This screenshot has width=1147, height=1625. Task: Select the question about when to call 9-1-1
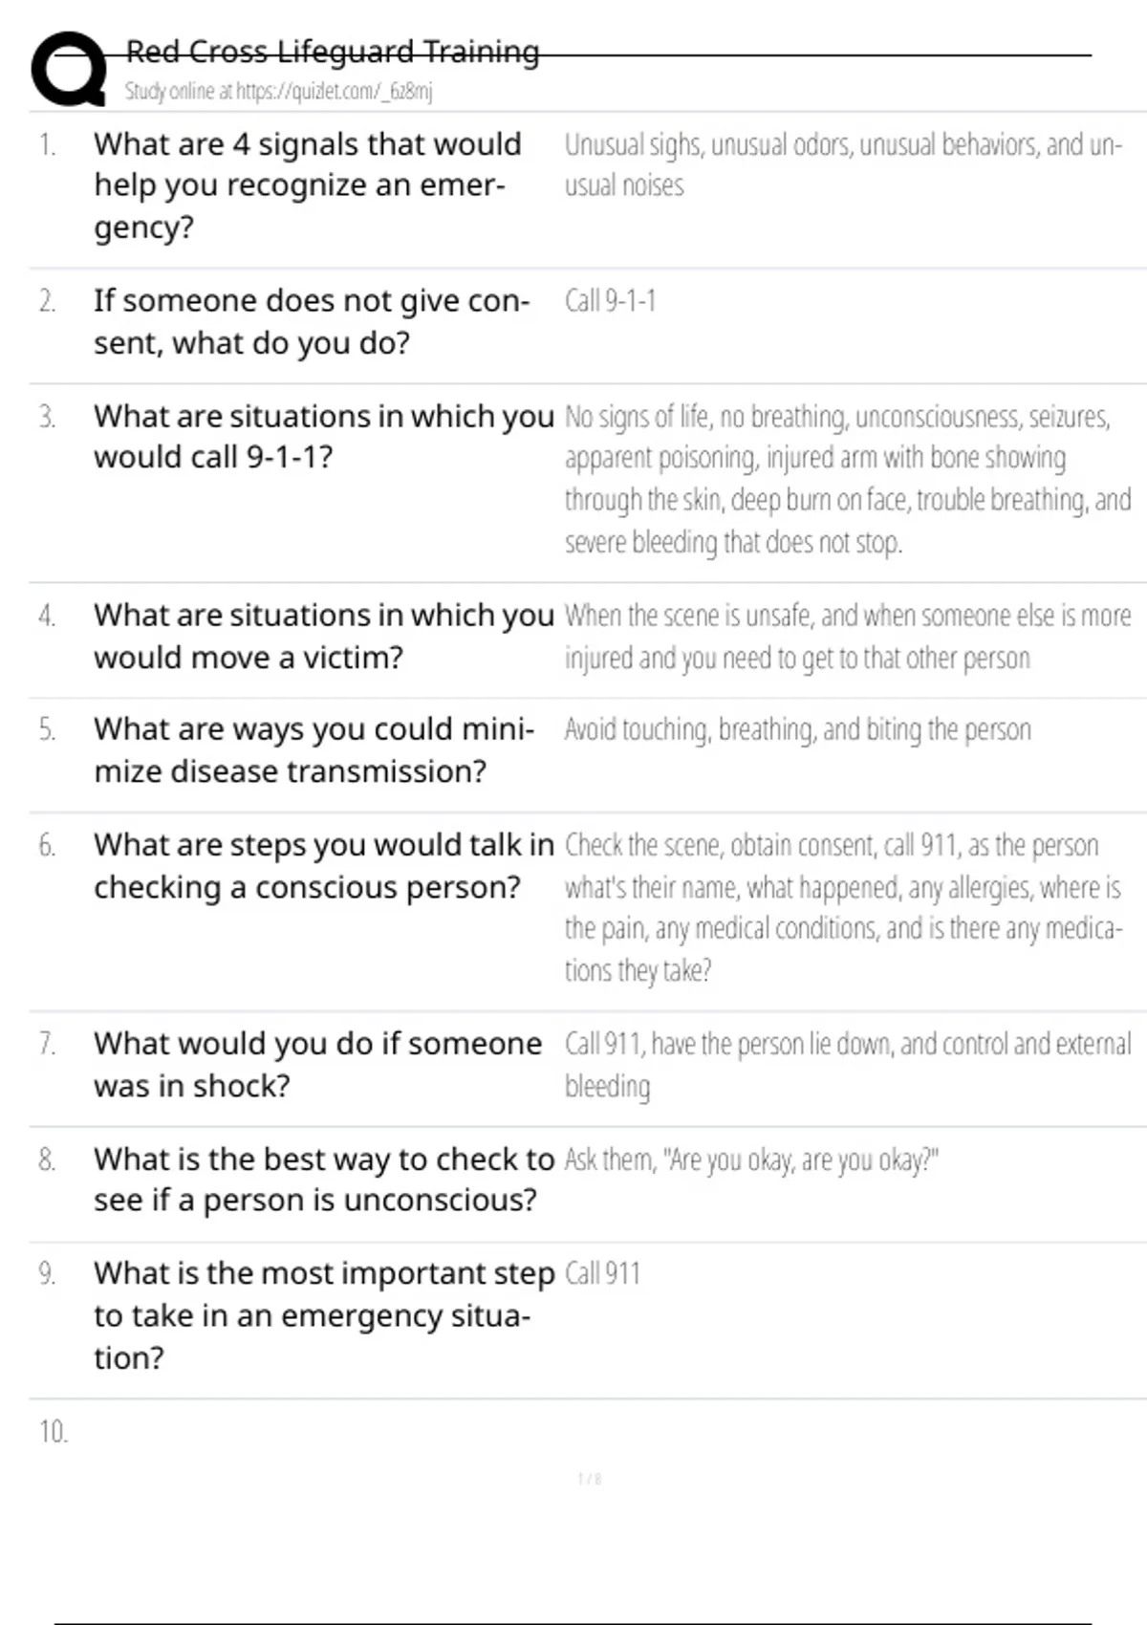[x=323, y=437]
